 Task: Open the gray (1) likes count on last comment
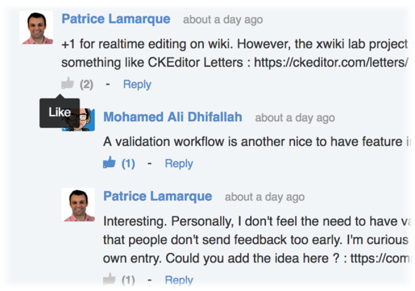tap(128, 280)
